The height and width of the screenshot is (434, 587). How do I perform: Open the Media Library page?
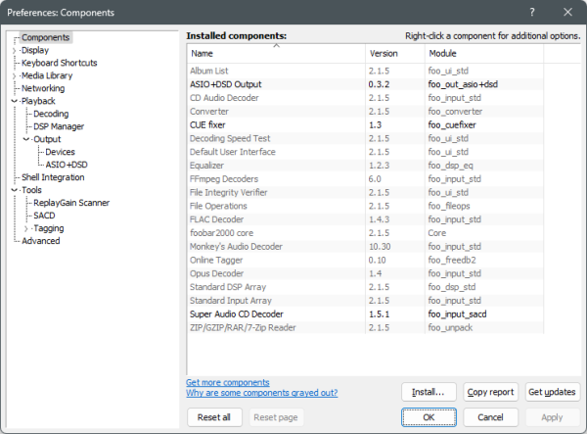tap(47, 75)
